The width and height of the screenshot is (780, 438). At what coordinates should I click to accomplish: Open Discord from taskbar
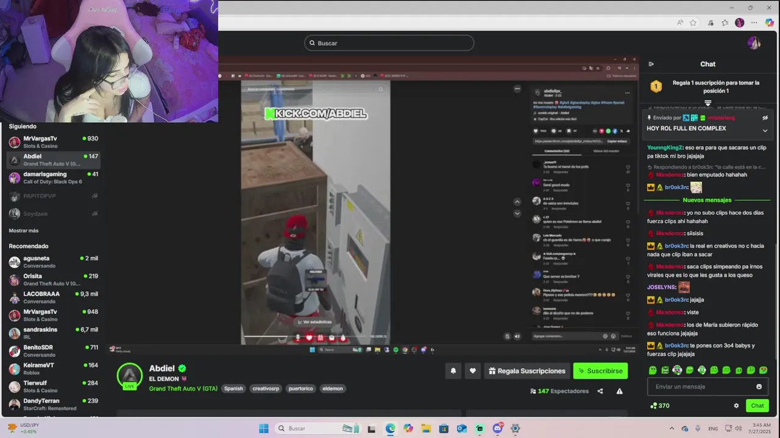point(497,428)
